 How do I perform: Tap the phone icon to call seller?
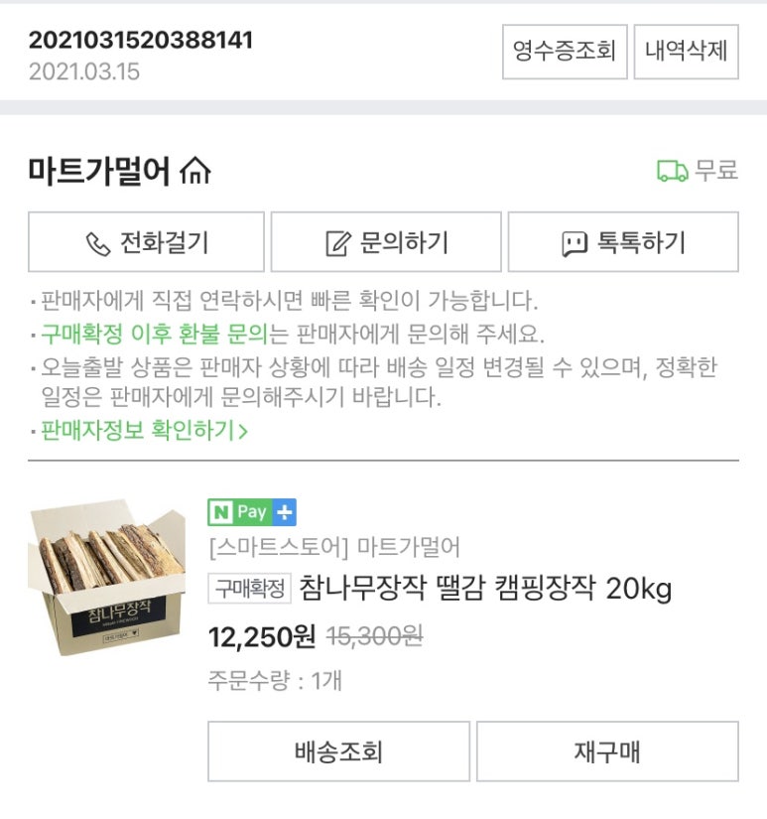[98, 243]
